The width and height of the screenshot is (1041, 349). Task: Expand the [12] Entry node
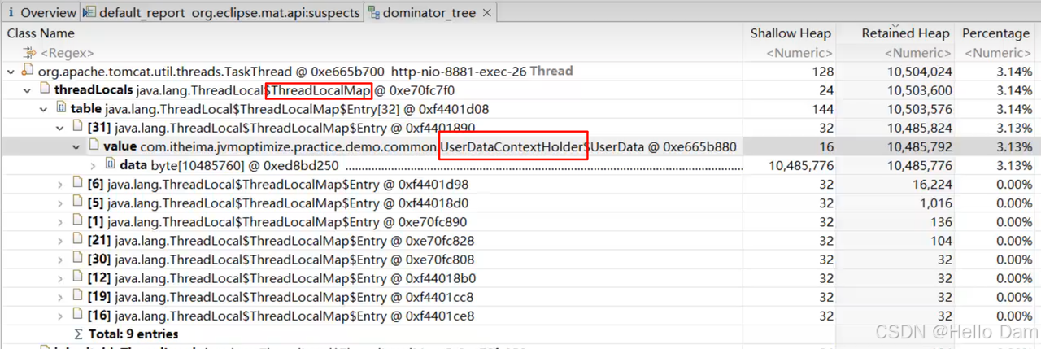click(x=59, y=277)
